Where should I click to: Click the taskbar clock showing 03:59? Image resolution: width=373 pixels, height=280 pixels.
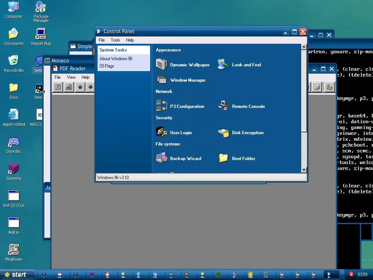click(x=362, y=275)
